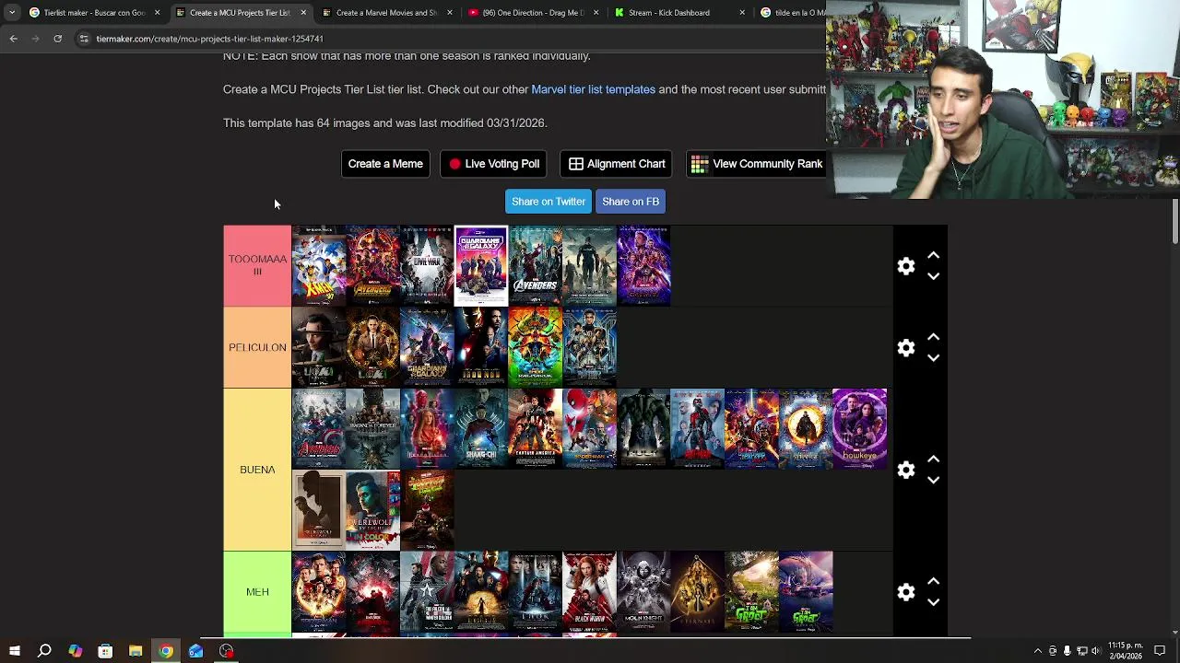Reload the TierMaker page
1180x663 pixels.
pos(57,39)
